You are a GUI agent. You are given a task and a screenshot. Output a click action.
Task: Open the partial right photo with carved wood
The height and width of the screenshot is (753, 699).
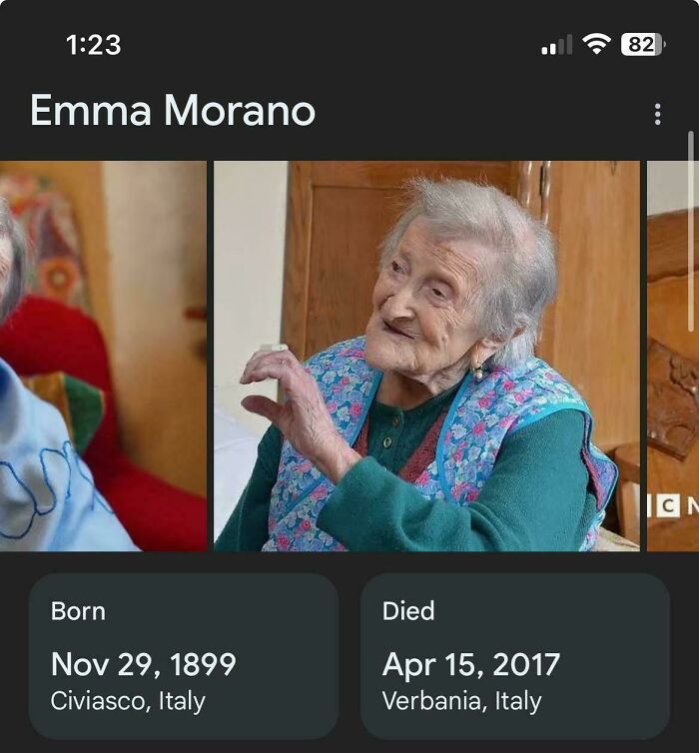click(x=673, y=356)
